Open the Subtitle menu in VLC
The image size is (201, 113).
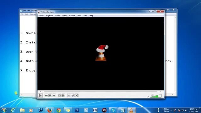click(x=72, y=16)
